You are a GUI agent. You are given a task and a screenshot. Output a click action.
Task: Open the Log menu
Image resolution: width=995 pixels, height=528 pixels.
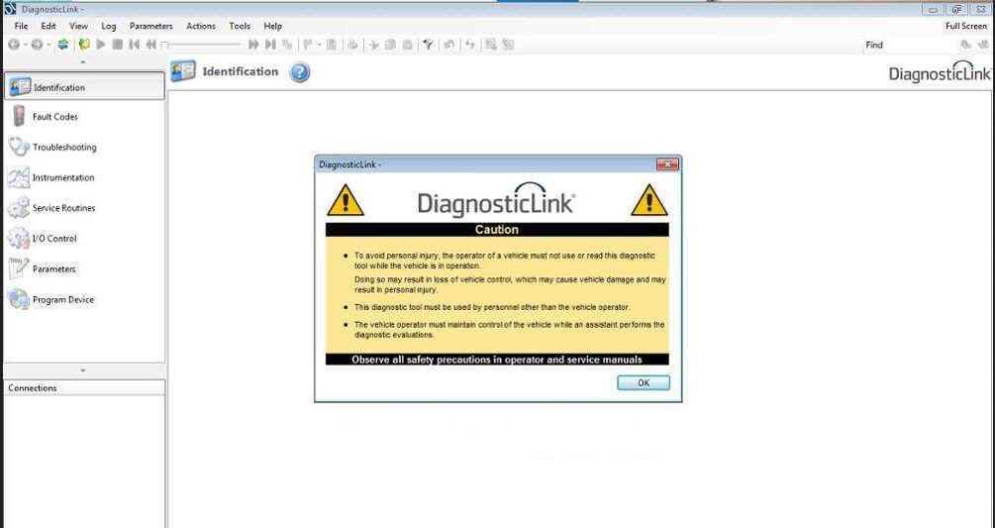tap(109, 26)
